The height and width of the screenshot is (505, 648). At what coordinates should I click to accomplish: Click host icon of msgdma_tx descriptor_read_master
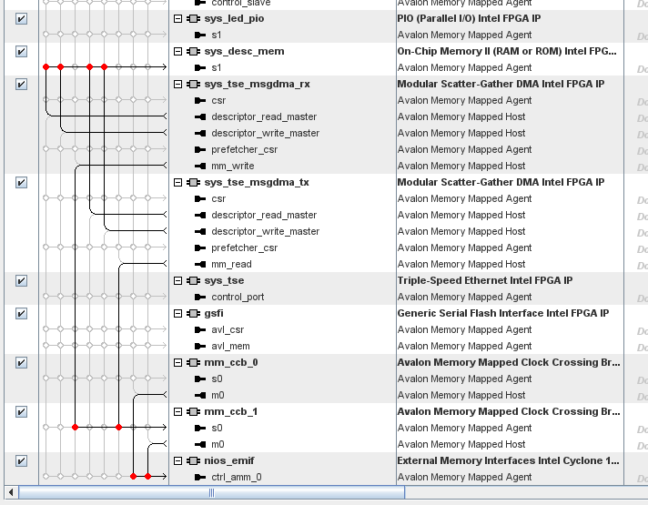[x=200, y=215]
